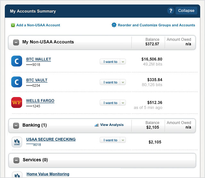Click the 'as of 5 min ago' text
This screenshot has width=205, height=178.
148,108
